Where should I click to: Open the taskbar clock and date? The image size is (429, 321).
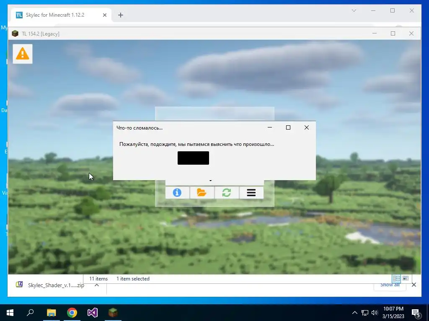tap(393, 313)
